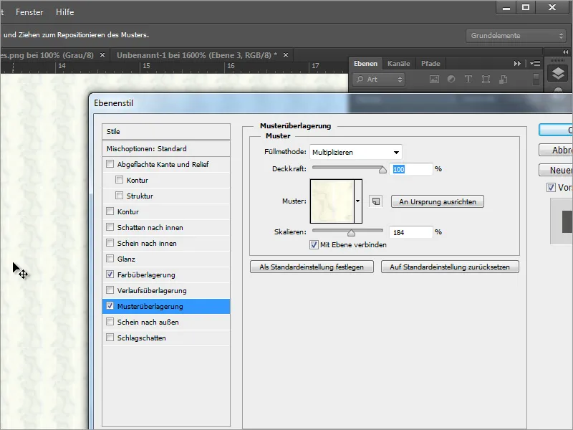The height and width of the screenshot is (430, 573).
Task: Switch to the Kanäle tab
Action: click(399, 64)
